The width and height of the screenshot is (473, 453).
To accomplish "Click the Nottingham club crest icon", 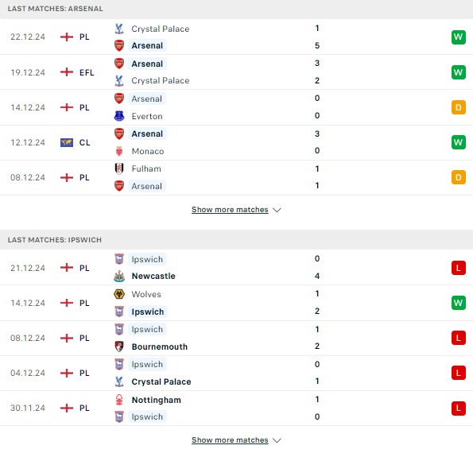I will [119, 400].
